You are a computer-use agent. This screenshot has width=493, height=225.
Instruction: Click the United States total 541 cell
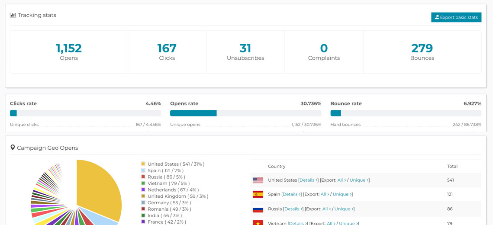(451, 180)
